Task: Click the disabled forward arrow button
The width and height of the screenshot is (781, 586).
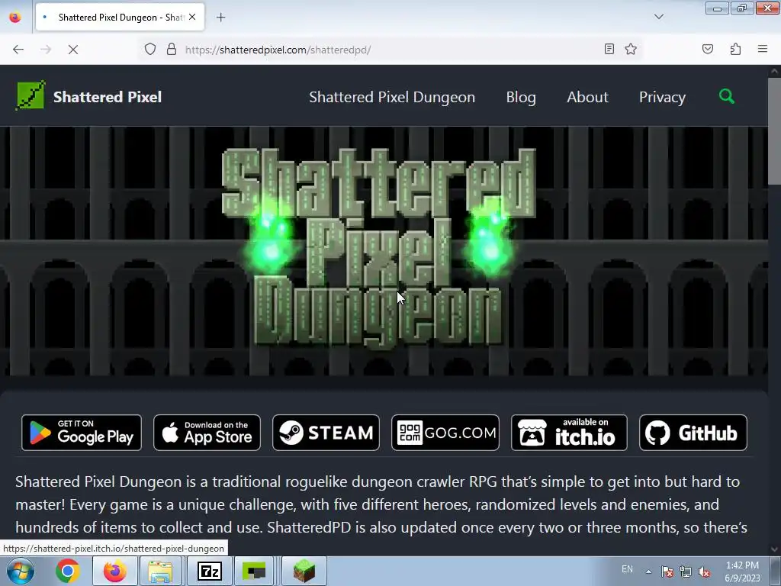Action: (x=45, y=50)
